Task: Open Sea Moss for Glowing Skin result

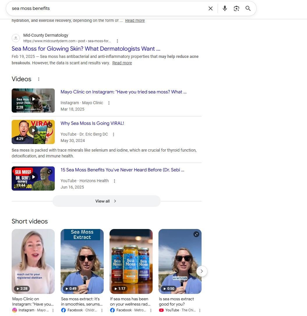Action: (86, 49)
